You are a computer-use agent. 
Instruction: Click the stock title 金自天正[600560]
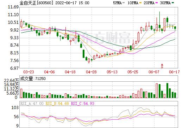click(x=37, y=3)
